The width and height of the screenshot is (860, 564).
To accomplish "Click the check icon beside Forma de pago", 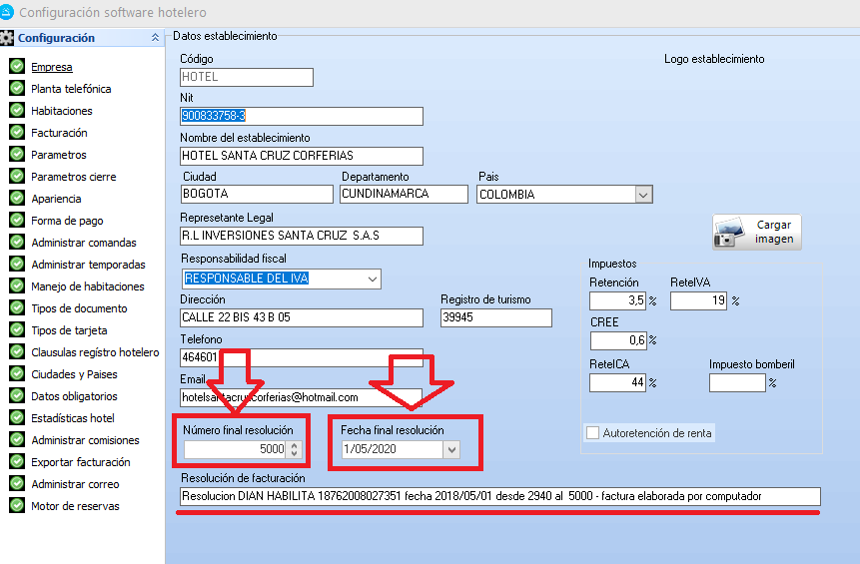I will pos(16,221).
